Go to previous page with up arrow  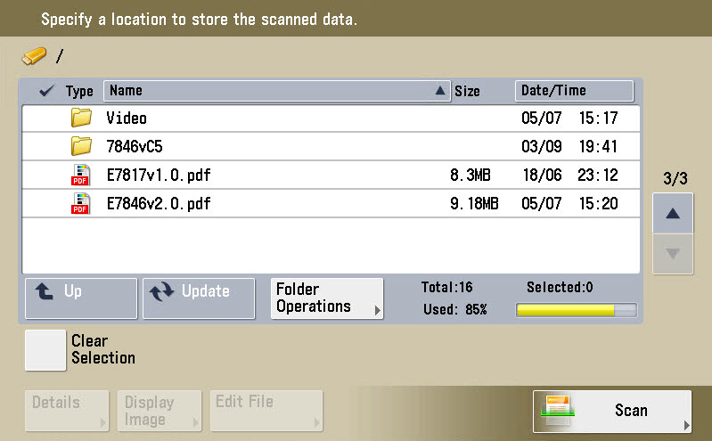coord(673,214)
